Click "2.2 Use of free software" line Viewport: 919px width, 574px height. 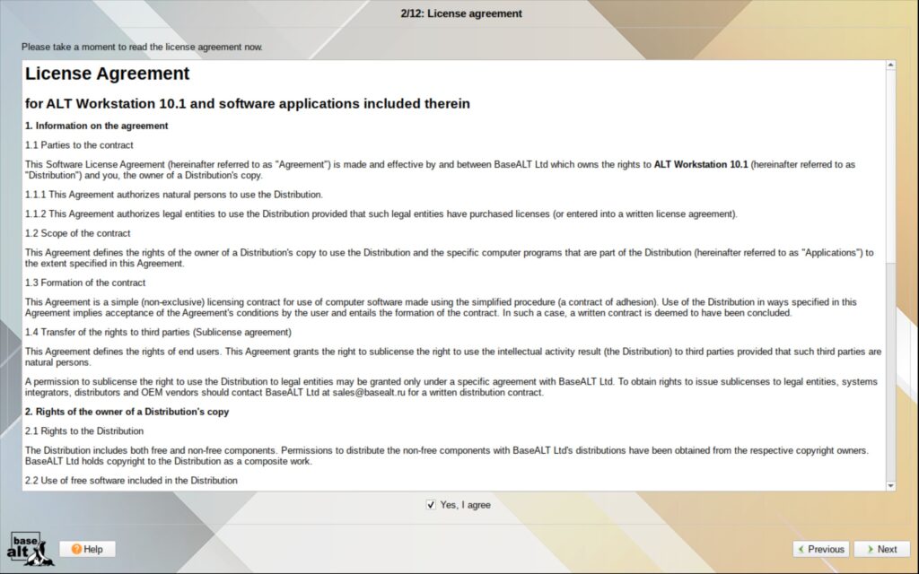tap(131, 481)
